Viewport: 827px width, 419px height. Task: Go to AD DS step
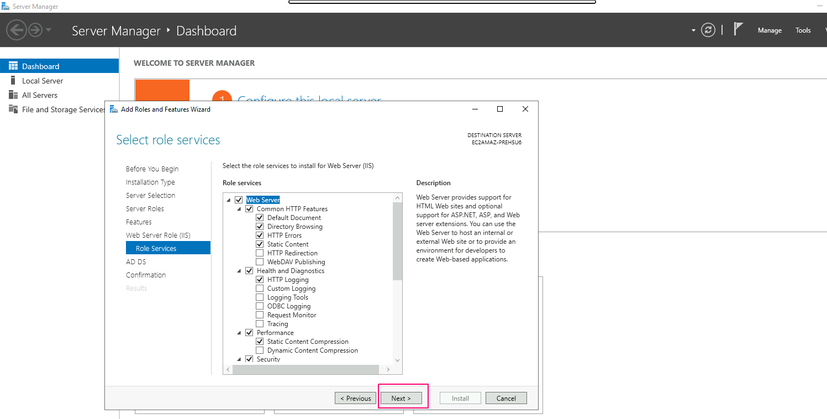pyautogui.click(x=136, y=261)
